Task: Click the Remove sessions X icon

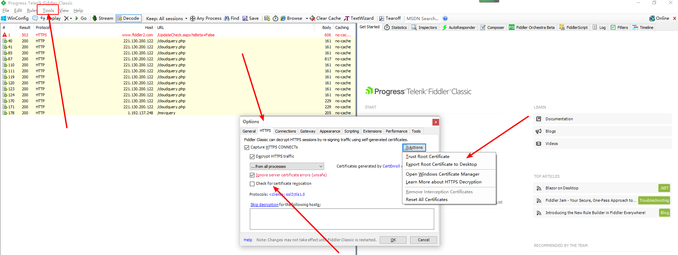Action: (x=66, y=18)
